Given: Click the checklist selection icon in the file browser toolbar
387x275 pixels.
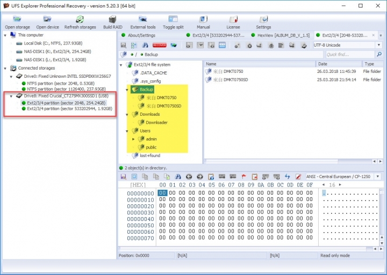Looking at the screenshot, I should click(x=134, y=45).
